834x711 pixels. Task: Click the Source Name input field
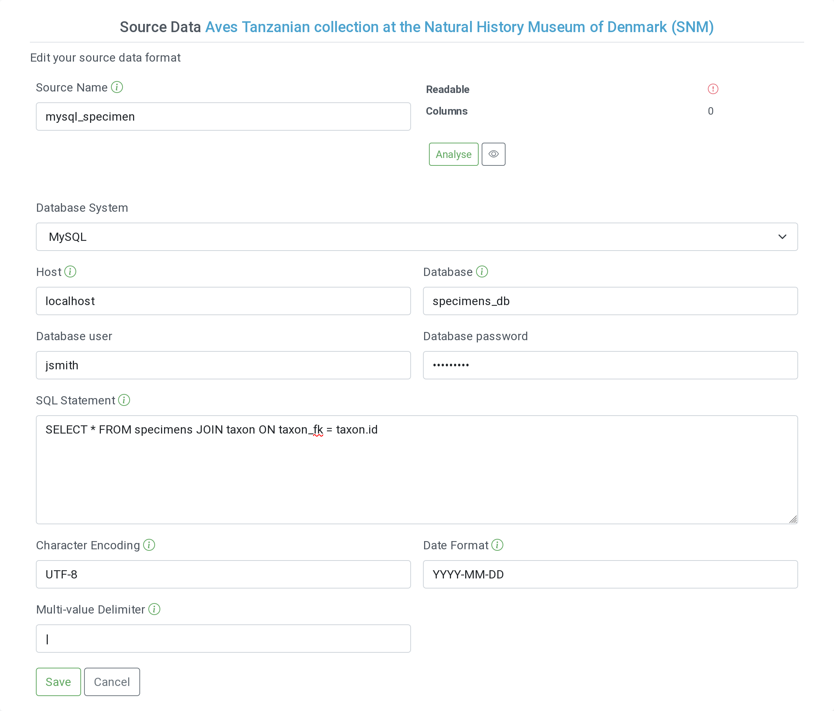click(x=223, y=117)
